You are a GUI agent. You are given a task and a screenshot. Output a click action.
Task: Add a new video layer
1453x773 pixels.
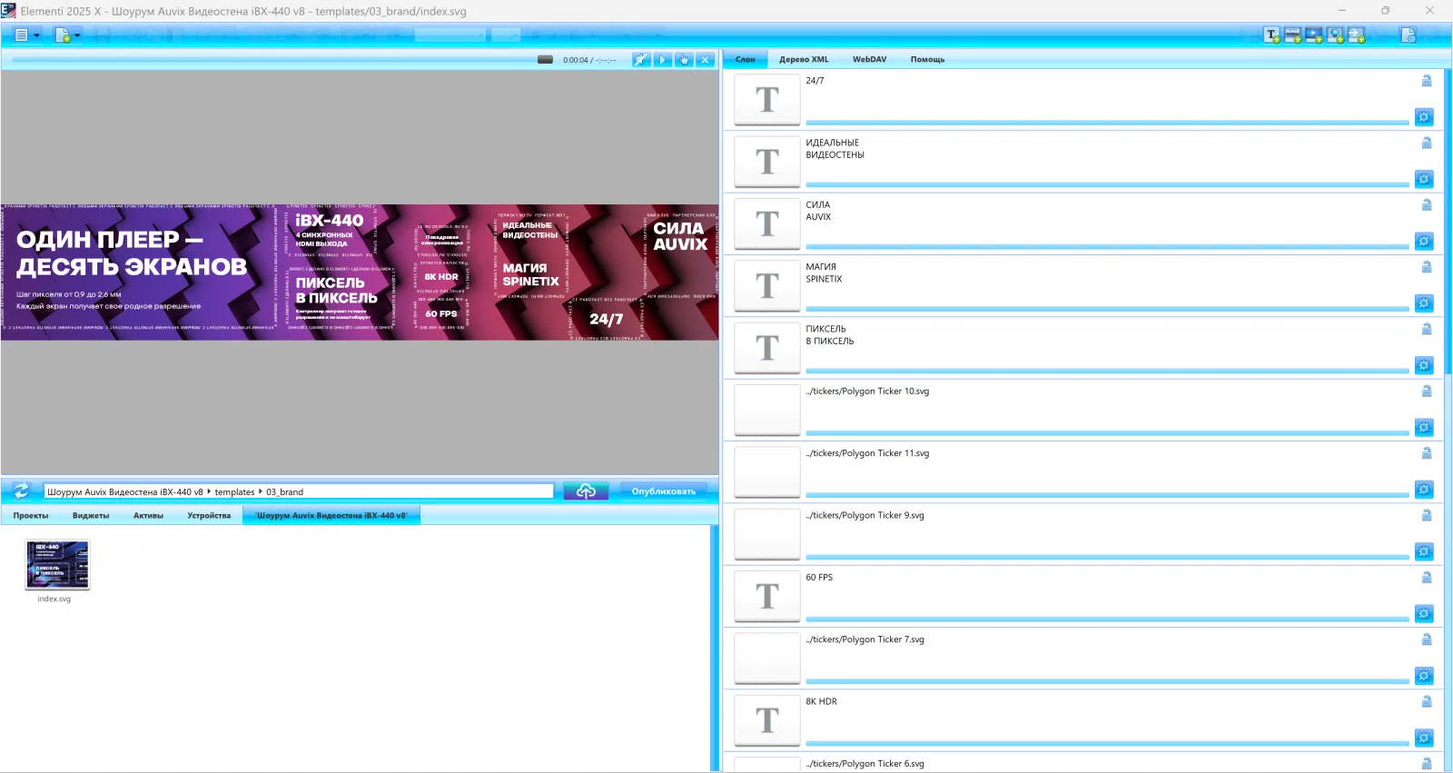point(1314,35)
